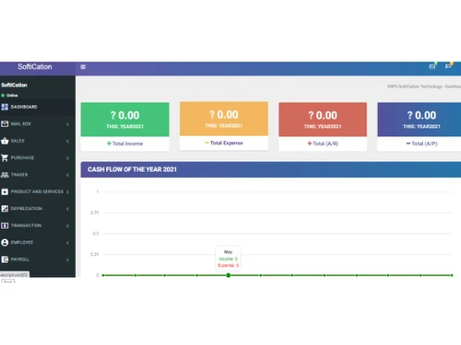Click the SoftiCation logo in header

tap(35, 67)
